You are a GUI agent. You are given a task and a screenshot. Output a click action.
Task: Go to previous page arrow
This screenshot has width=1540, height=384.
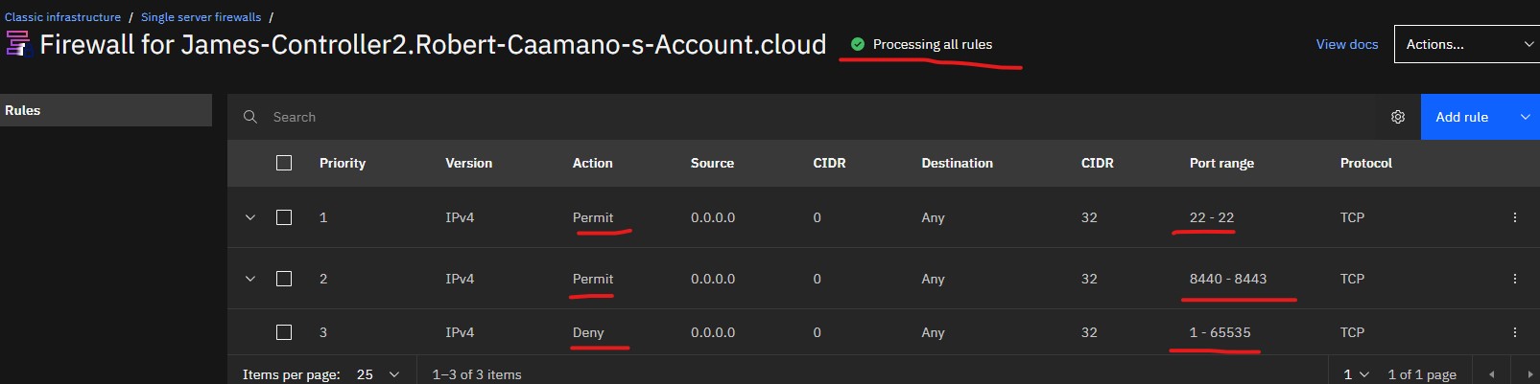click(1491, 374)
